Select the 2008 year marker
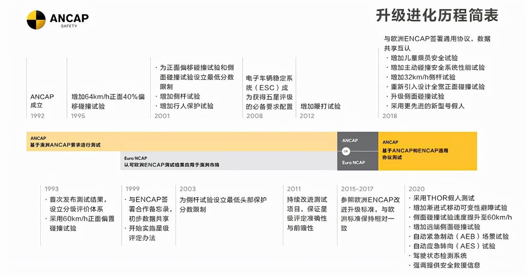 click(x=254, y=116)
